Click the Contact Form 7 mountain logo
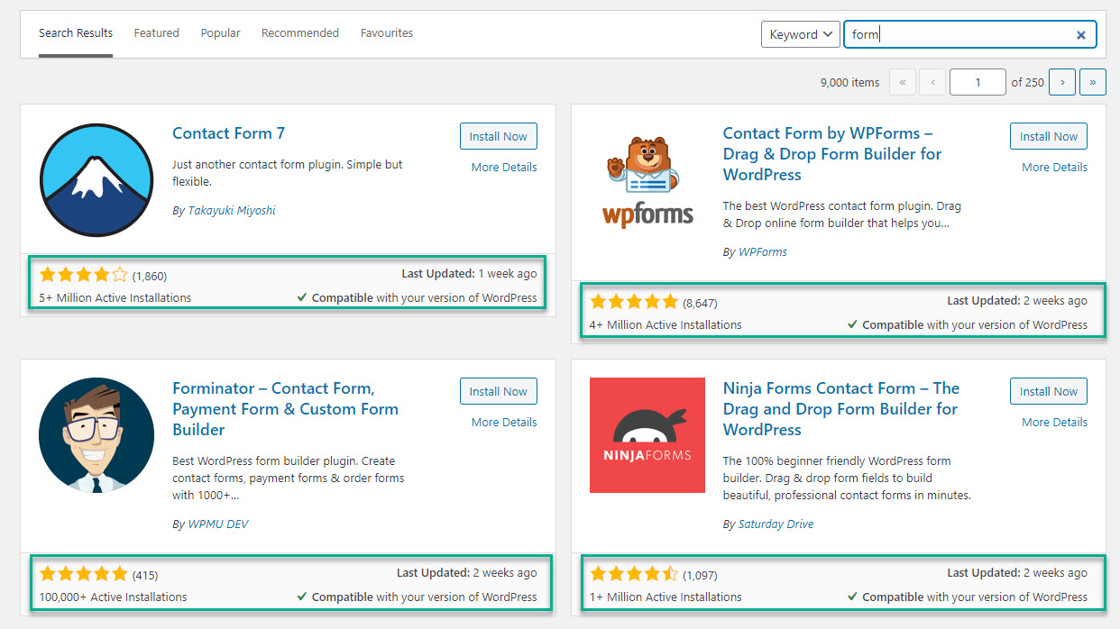Screen dimensions: 1120x629 point(96,179)
